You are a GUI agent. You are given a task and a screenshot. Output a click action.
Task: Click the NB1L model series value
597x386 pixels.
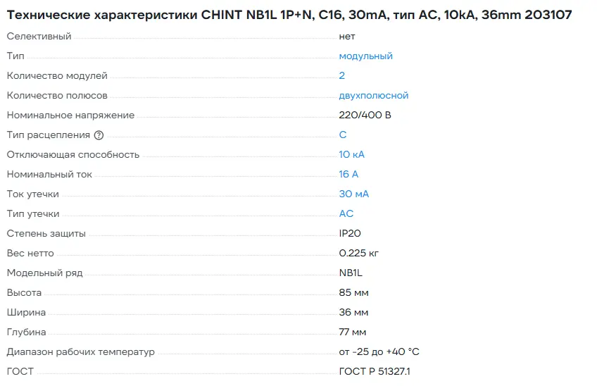pyautogui.click(x=351, y=273)
